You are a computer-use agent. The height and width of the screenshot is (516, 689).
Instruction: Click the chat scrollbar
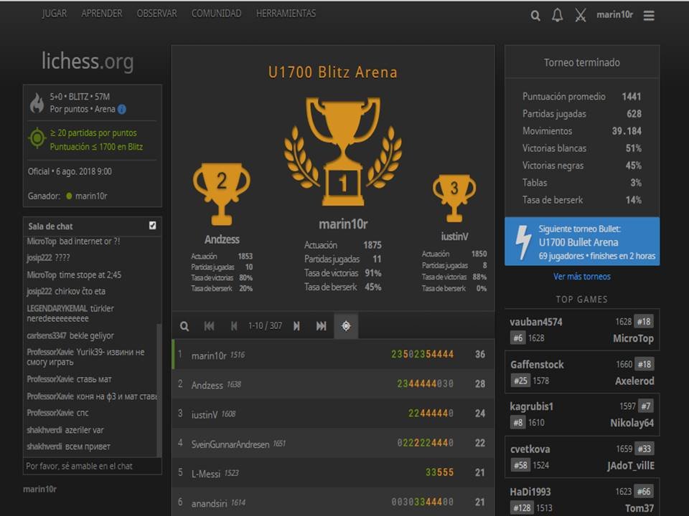tap(159, 390)
